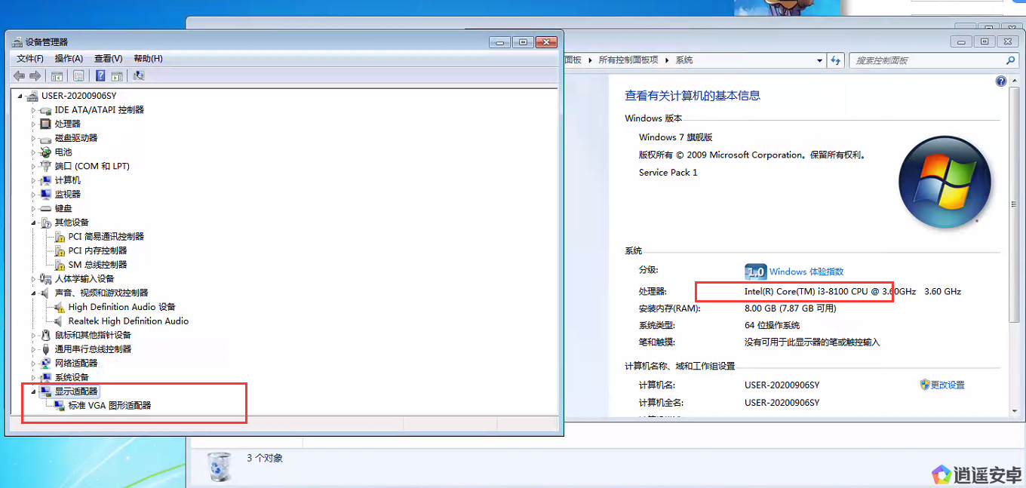Click the Back arrow in Device Manager toolbar
The image size is (1026, 488).
click(20, 75)
